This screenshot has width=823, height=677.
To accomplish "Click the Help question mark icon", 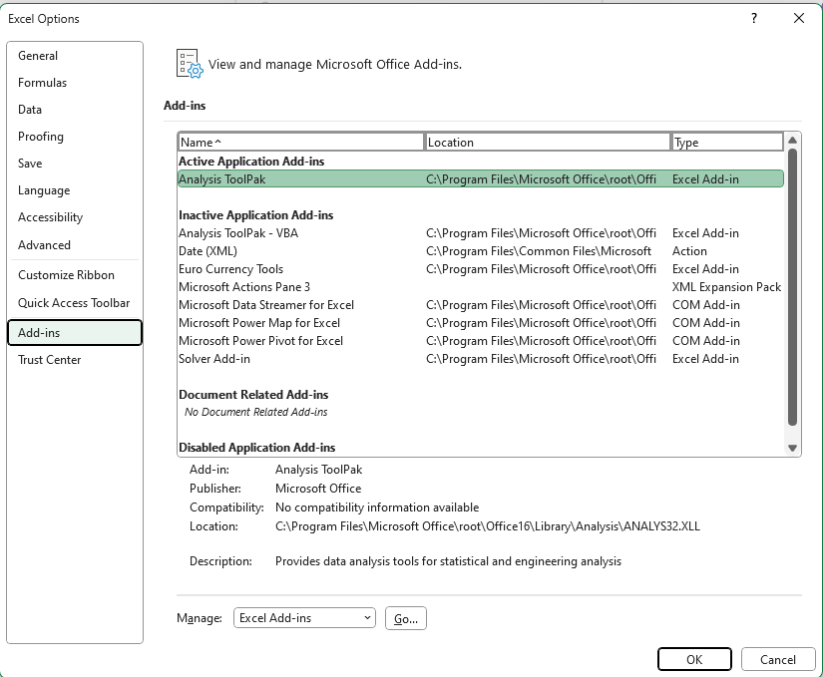I will coord(753,18).
